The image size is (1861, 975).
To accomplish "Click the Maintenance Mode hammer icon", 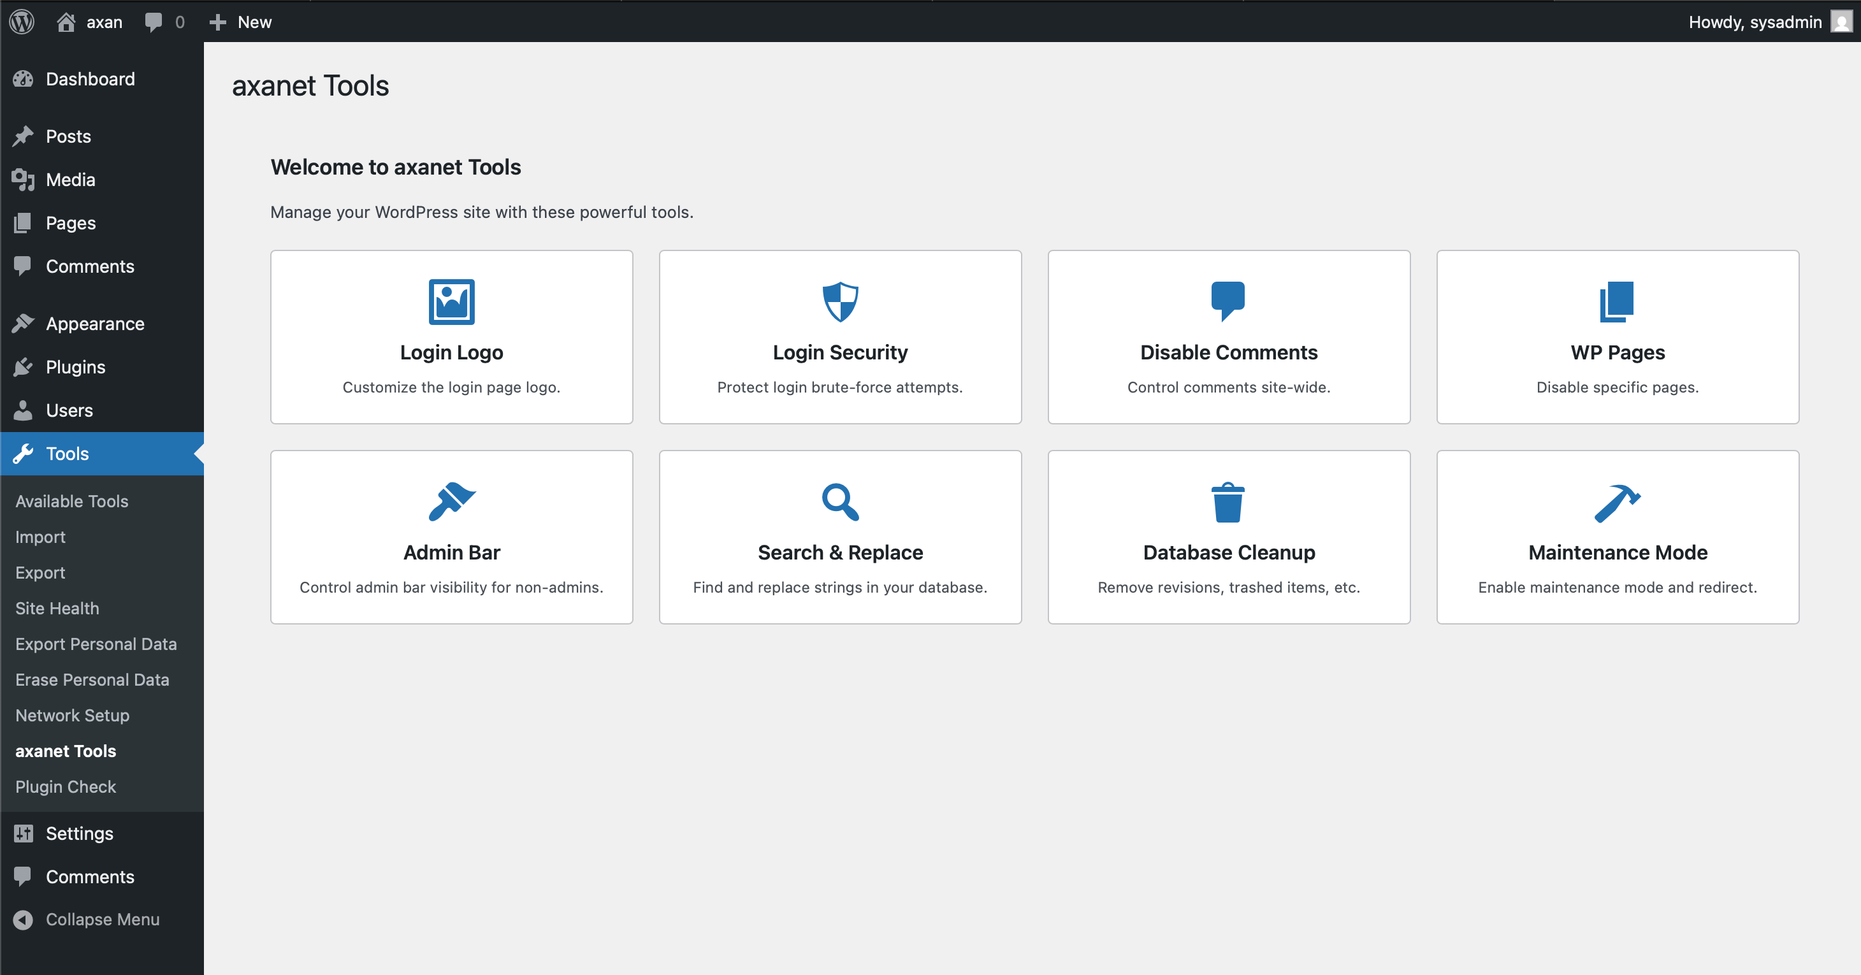I will (x=1617, y=502).
